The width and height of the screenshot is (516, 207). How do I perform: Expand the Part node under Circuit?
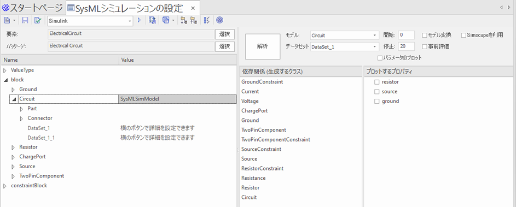[x=22, y=109]
